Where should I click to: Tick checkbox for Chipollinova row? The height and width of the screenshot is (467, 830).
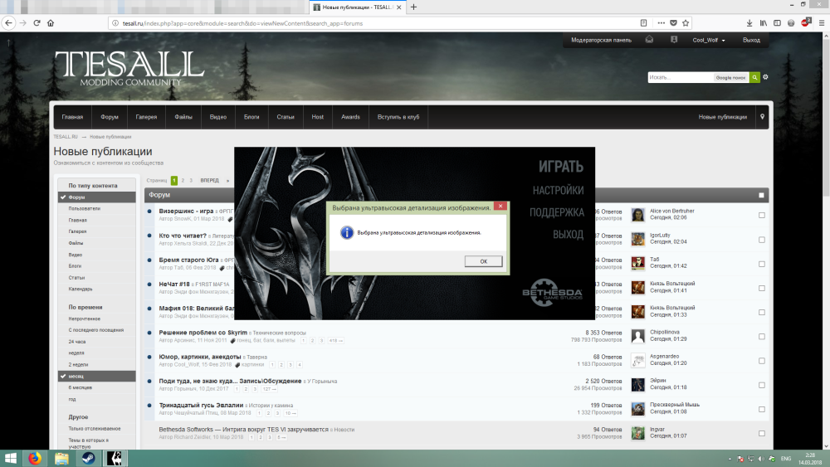[x=762, y=337]
